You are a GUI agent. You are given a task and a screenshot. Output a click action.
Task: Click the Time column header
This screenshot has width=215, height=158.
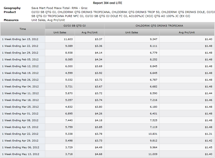pos(23,29)
